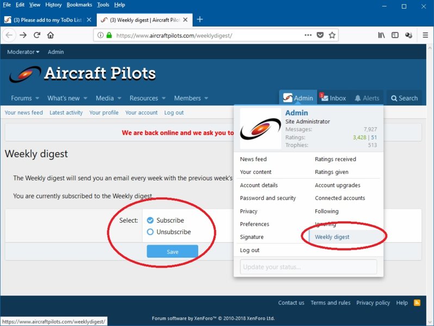Save page to Pocket
434x326 pixels.
(320, 35)
